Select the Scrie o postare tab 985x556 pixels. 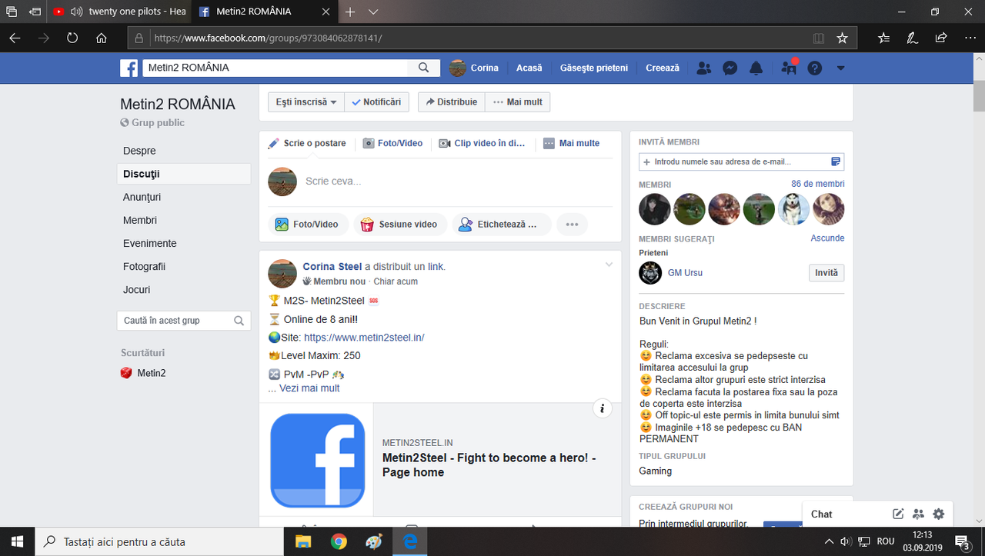(x=307, y=143)
